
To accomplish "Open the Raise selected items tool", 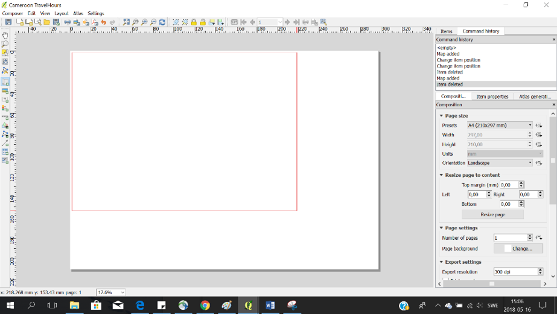I will [x=212, y=22].
